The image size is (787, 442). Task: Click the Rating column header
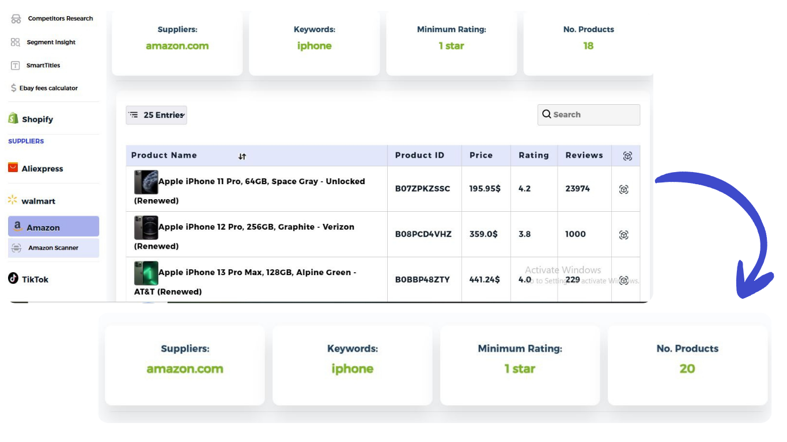click(534, 155)
